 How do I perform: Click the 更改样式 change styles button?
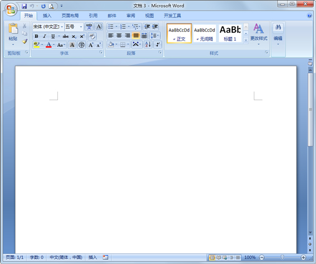pyautogui.click(x=259, y=32)
